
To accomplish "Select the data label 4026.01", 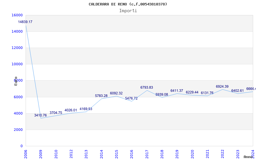I will point(71,110).
